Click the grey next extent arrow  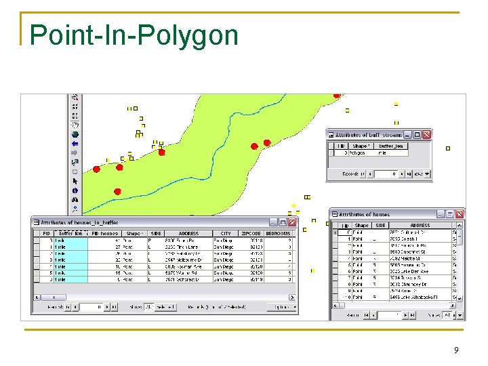click(75, 152)
